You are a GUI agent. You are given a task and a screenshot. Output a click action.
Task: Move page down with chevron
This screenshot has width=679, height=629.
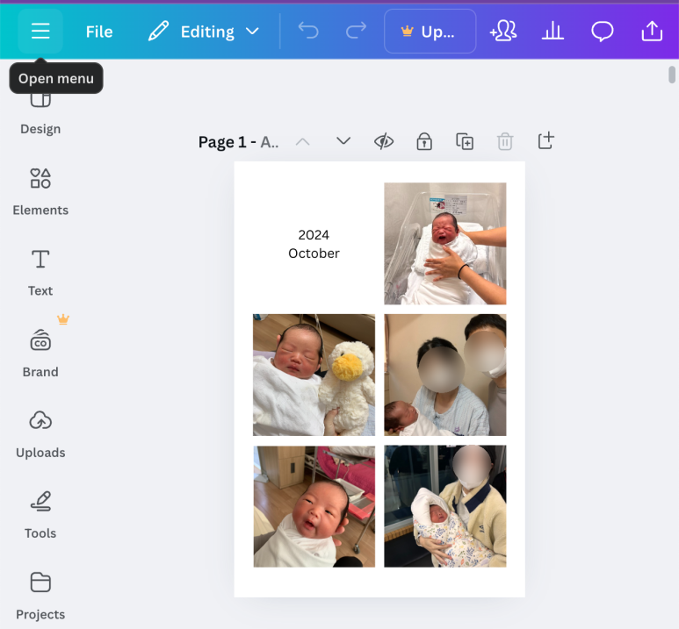[343, 141]
